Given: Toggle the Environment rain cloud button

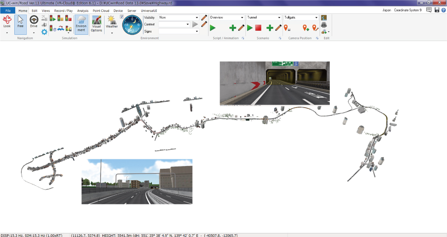Looking at the screenshot, I should pyautogui.click(x=81, y=24).
